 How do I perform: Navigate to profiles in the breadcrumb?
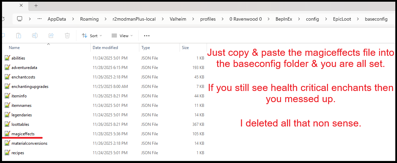[208, 19]
